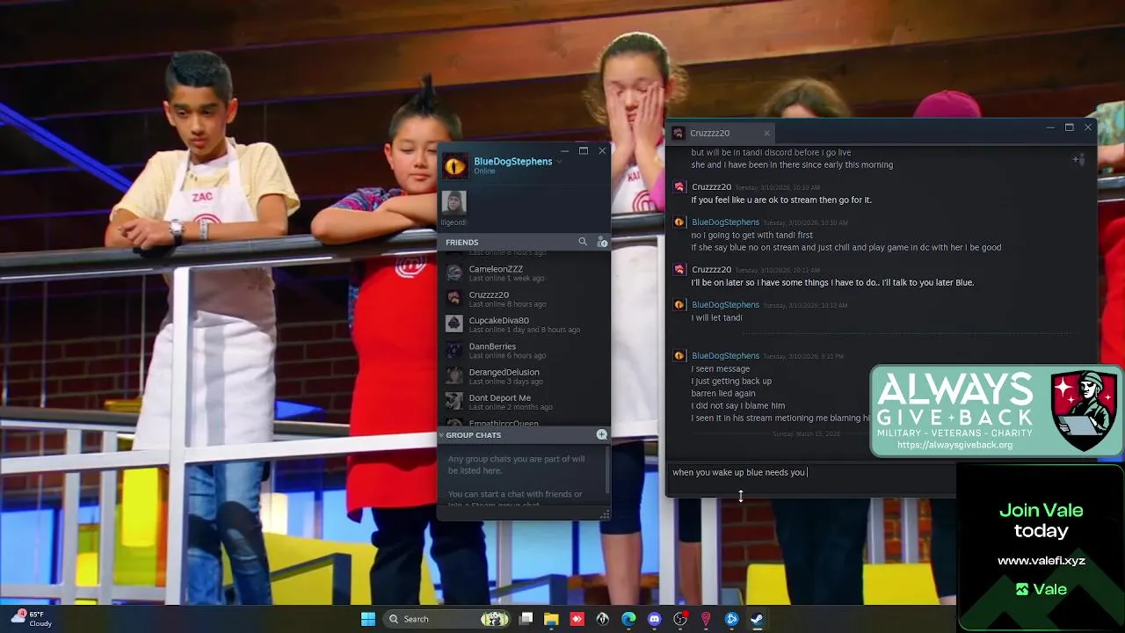Open the dark circular taskbar app icon

tap(603, 619)
